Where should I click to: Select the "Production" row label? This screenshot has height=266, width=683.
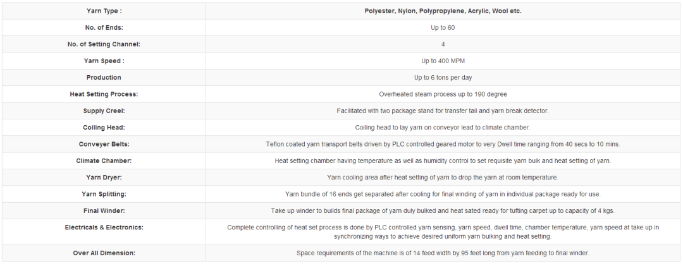104,78
